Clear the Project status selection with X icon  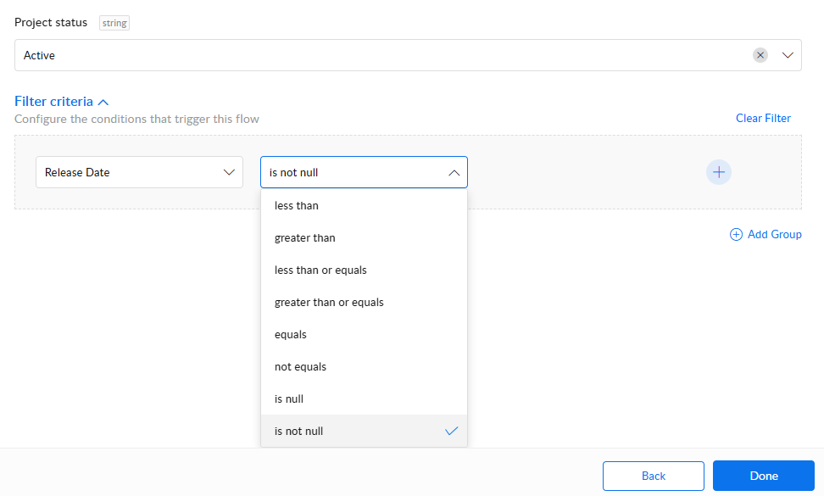coord(760,55)
